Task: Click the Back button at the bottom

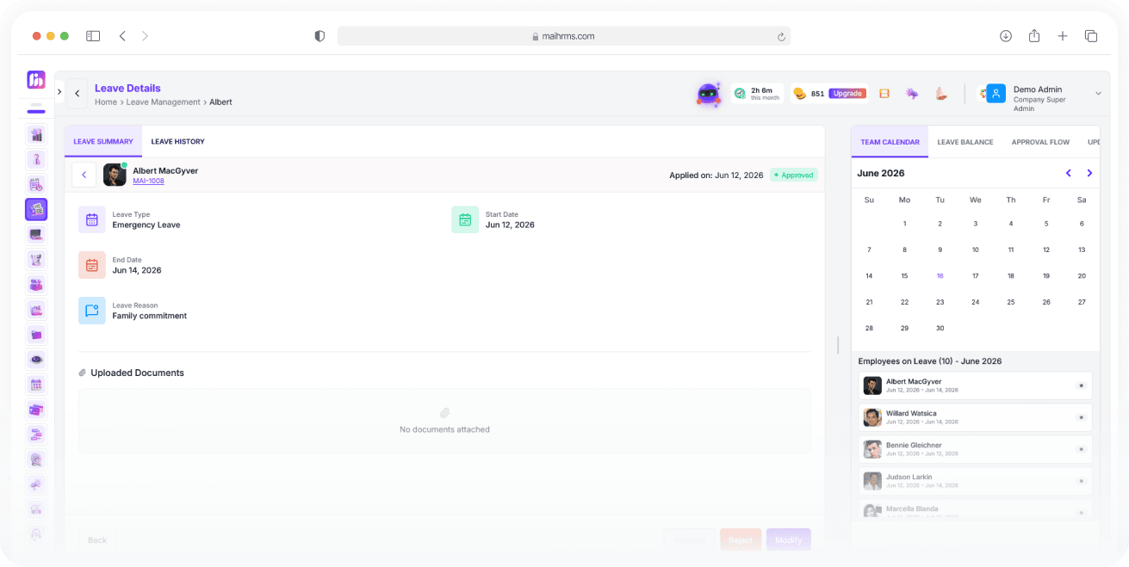Action: tap(97, 540)
